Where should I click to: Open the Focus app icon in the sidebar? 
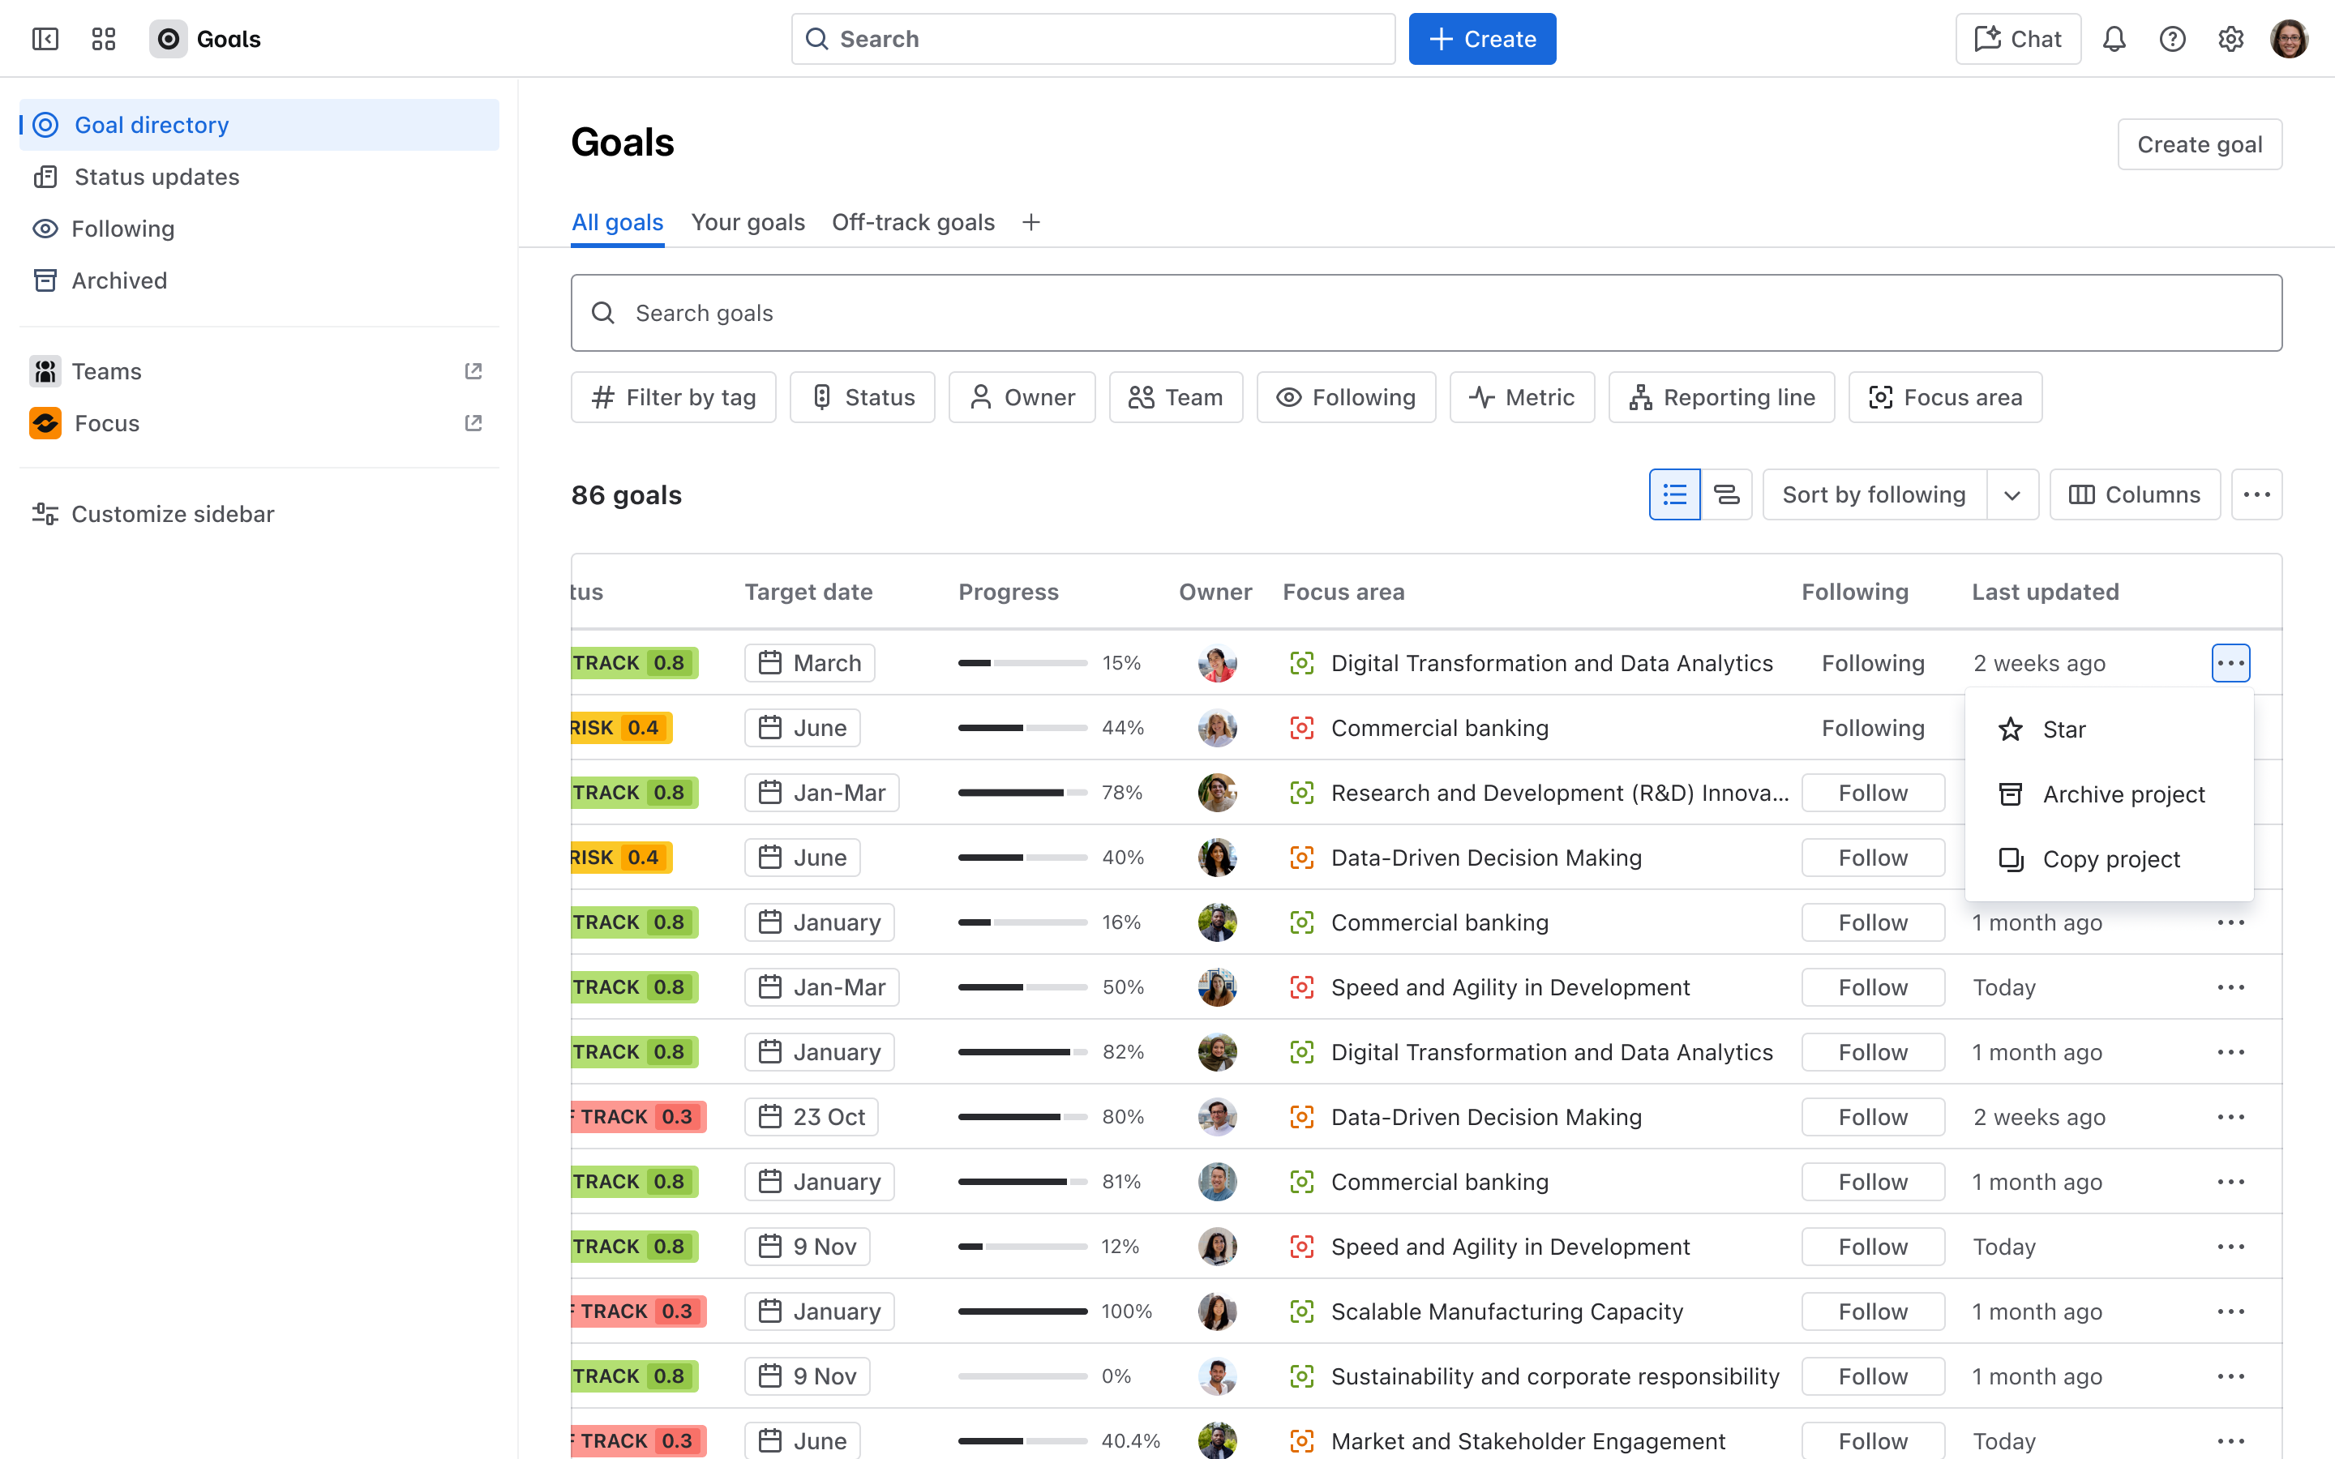click(x=45, y=422)
